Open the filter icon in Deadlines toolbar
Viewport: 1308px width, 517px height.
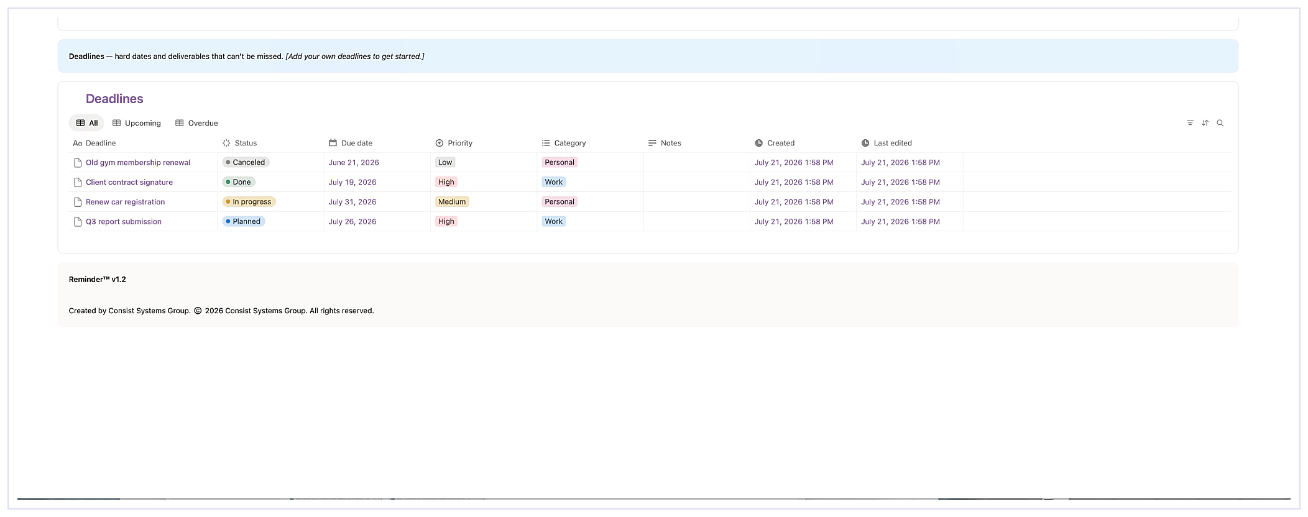(x=1190, y=123)
